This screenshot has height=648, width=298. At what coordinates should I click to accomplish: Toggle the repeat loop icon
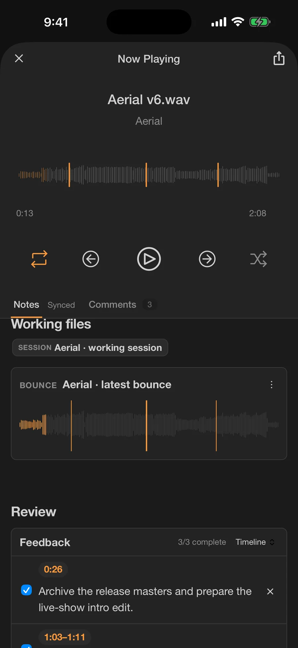point(39,259)
